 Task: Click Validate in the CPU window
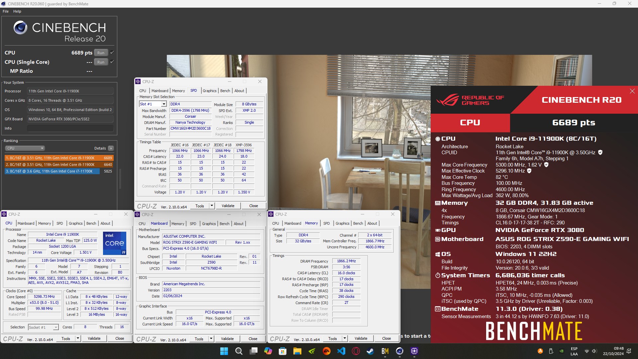[94, 338]
